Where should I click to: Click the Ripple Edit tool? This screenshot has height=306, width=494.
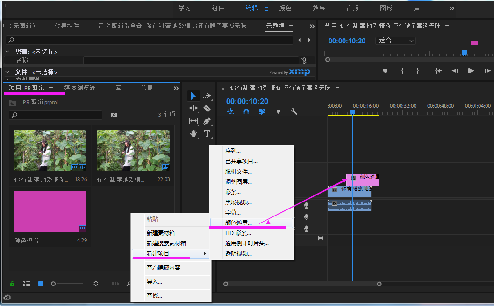coord(193,108)
